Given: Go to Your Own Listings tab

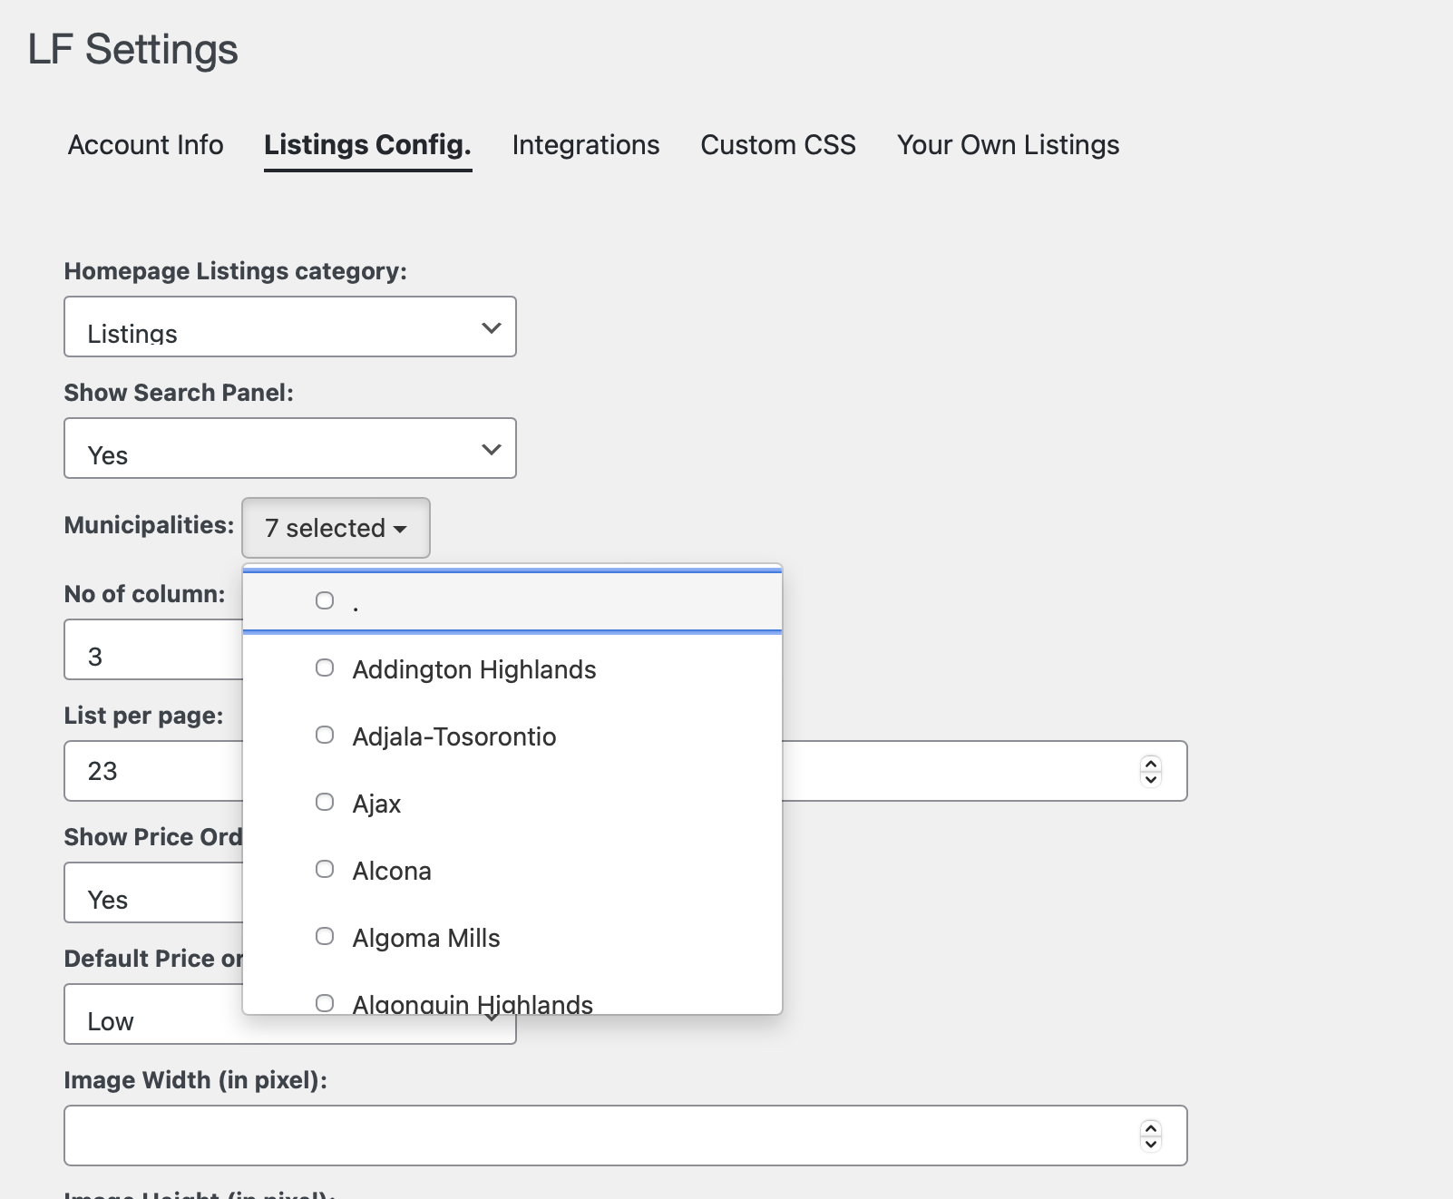Looking at the screenshot, I should point(1008,145).
